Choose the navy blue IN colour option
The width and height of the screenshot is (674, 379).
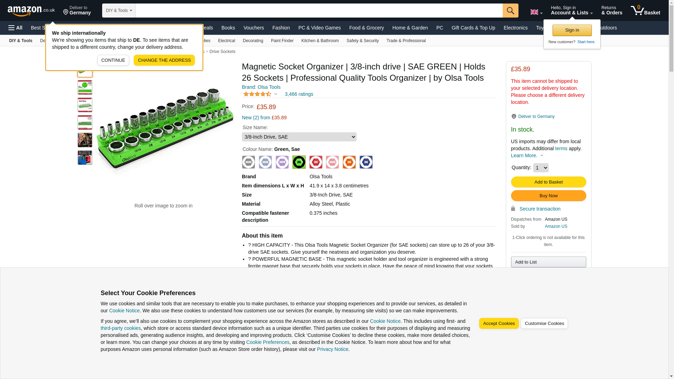366,162
